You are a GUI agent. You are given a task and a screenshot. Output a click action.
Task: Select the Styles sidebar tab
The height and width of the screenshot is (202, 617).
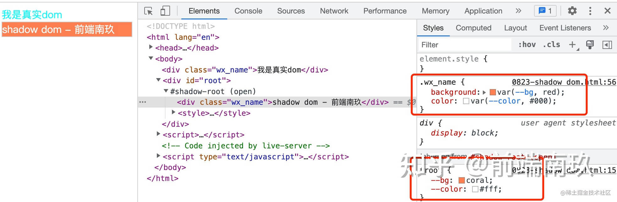433,28
